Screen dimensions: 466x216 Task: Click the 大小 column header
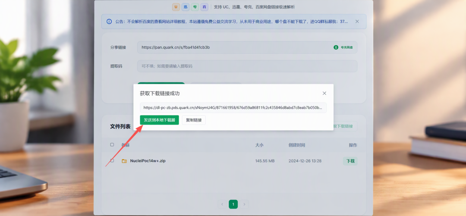click(x=259, y=145)
